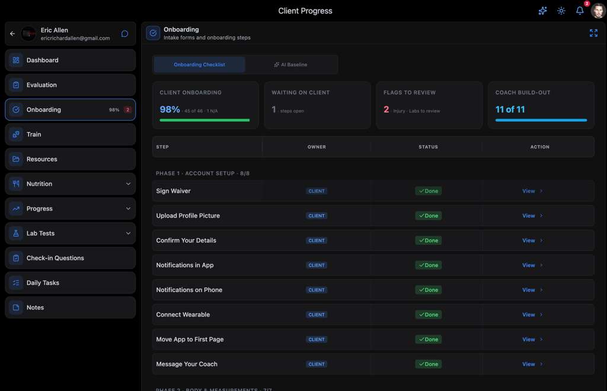
Task: Open chat bubble icon next to Eric Allen
Action: 124,34
